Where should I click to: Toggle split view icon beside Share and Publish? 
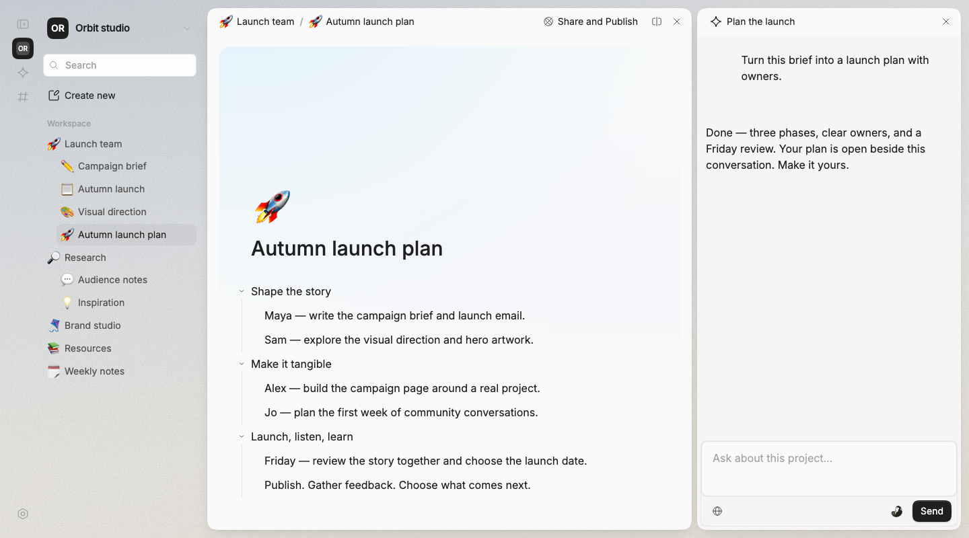[x=657, y=22]
